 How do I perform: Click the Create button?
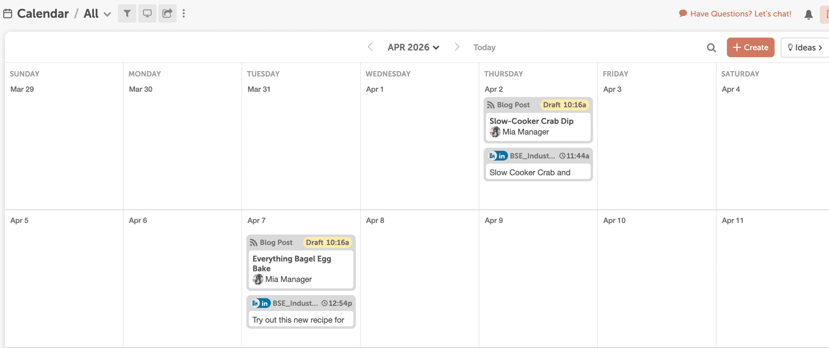[750, 47]
